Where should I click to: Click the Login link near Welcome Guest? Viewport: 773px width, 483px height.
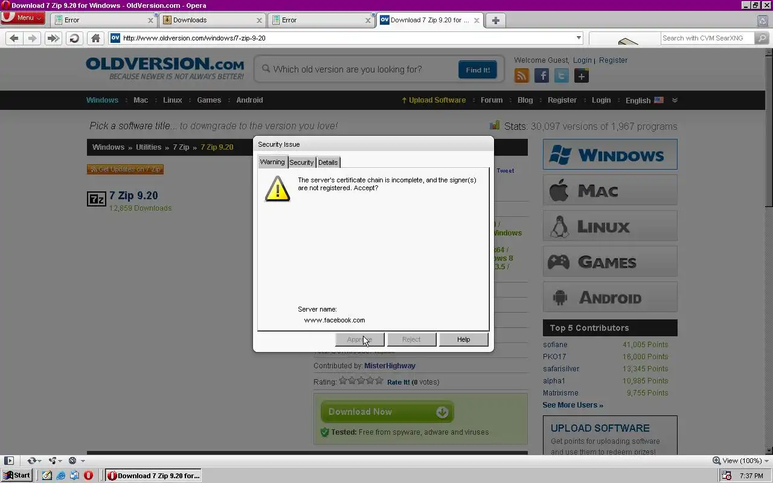582,60
